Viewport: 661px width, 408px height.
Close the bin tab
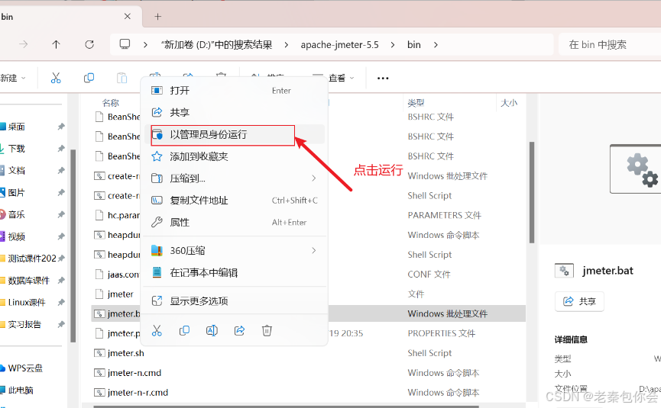pos(128,17)
